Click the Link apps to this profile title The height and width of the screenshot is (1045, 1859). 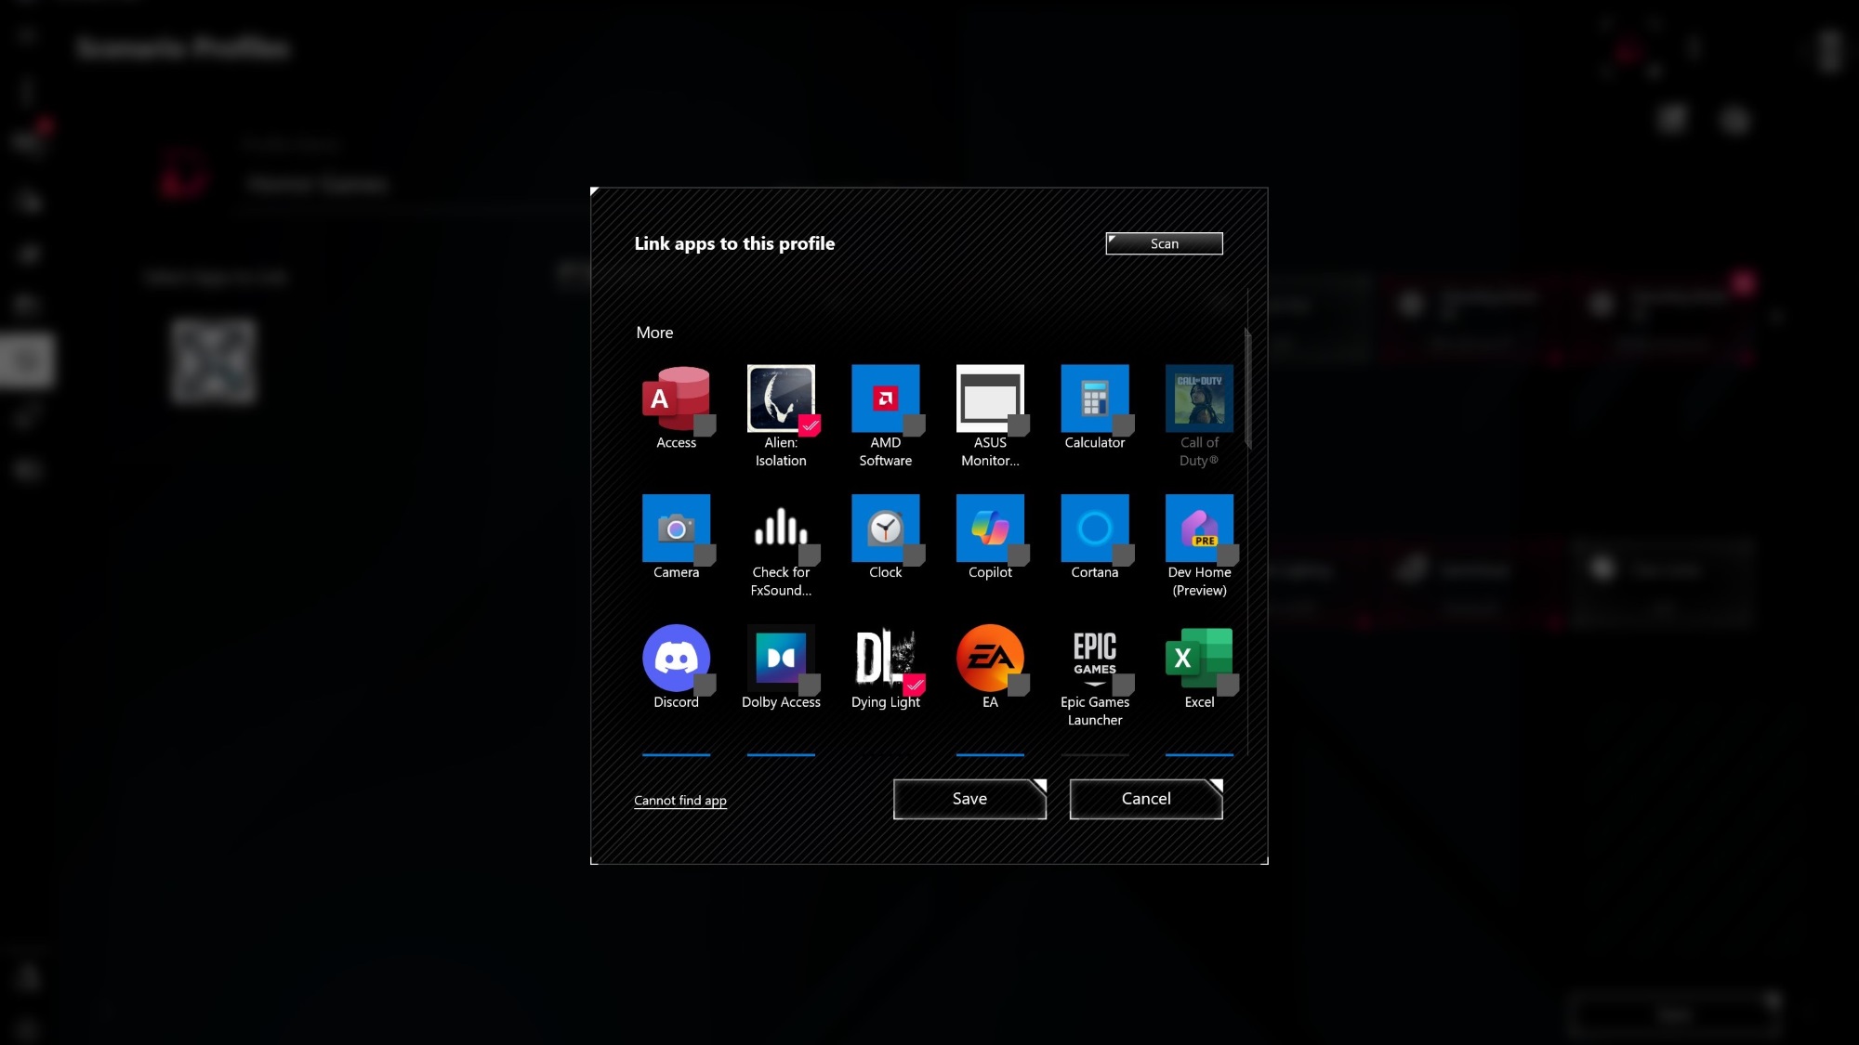tap(734, 243)
